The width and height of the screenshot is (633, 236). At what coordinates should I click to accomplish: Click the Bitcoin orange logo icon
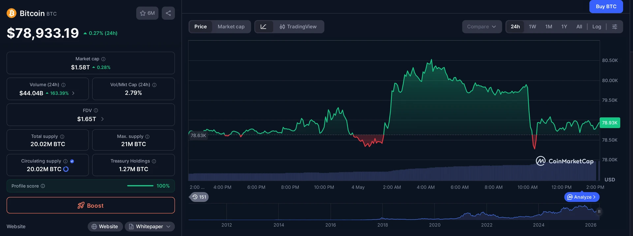[x=12, y=13]
